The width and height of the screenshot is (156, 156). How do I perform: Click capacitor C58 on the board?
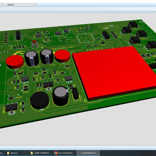pyautogui.click(x=32, y=57)
